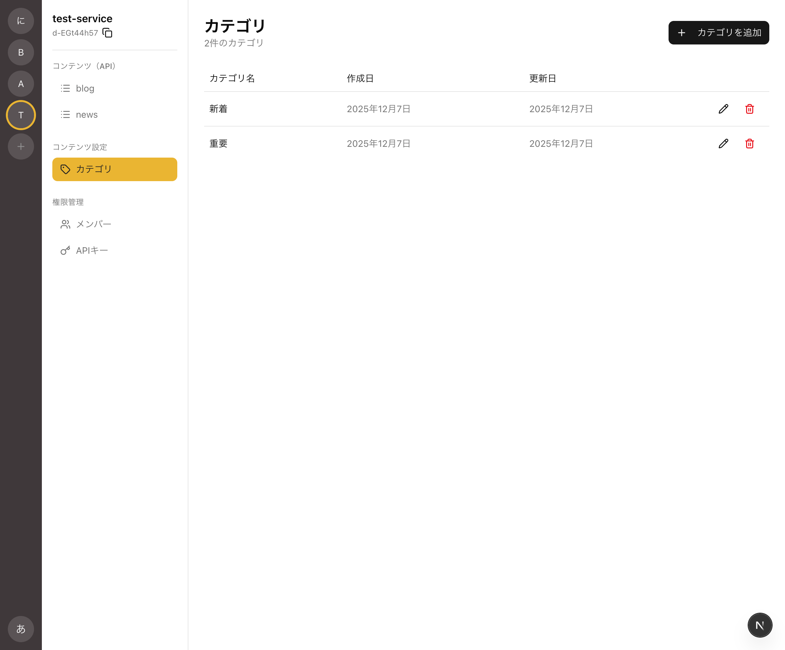The height and width of the screenshot is (650, 785).
Task: Add a new service with plus circle
Action: 21,146
